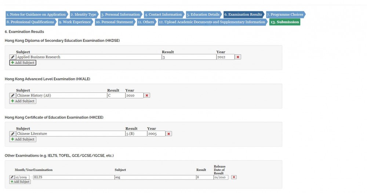The height and width of the screenshot is (193, 367).
Task: Delete the Chinese Literature HKCEE row
Action: tap(169, 134)
